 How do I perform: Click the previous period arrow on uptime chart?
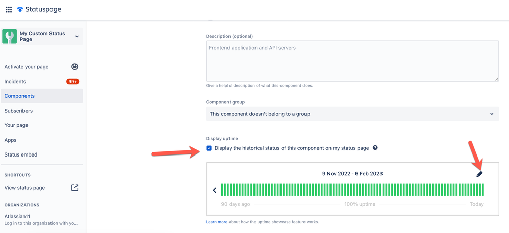click(215, 190)
